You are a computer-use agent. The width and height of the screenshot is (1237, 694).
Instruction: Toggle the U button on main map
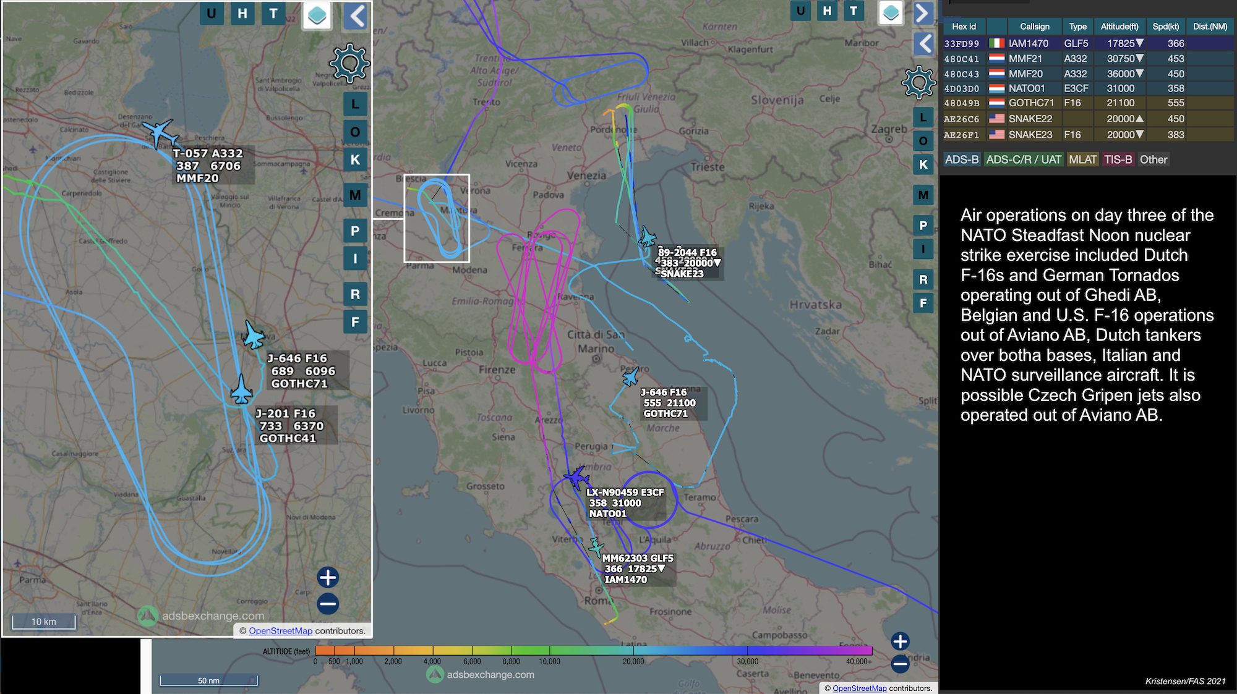click(x=800, y=11)
